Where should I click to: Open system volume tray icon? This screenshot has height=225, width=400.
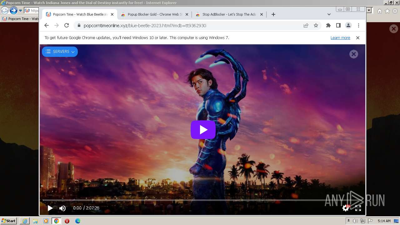355,221
